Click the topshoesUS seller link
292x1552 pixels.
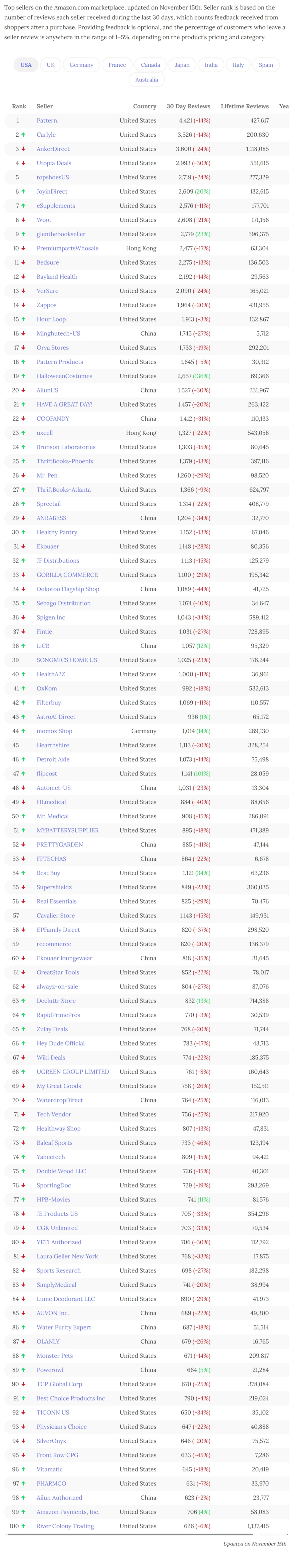coord(53,177)
